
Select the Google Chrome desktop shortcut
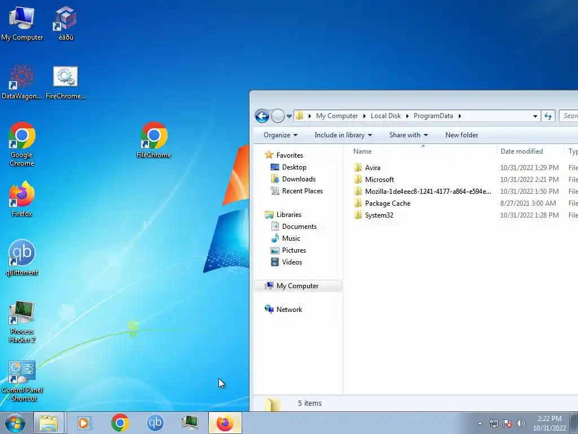coord(22,144)
